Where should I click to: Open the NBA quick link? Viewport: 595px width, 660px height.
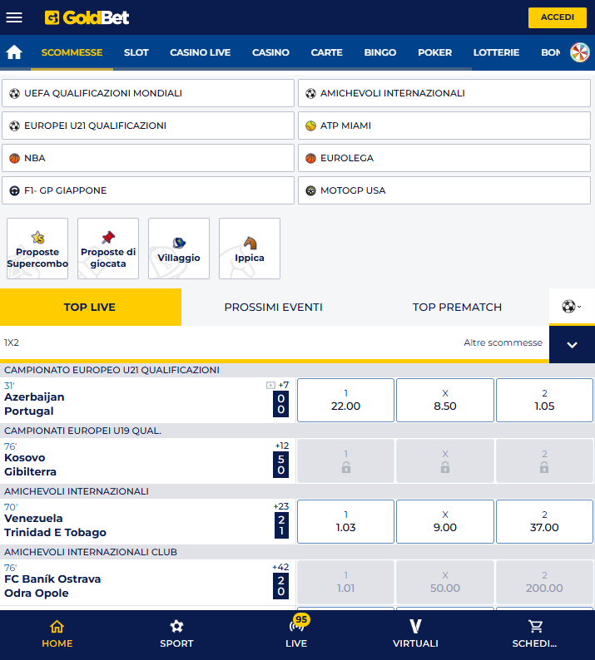[148, 158]
